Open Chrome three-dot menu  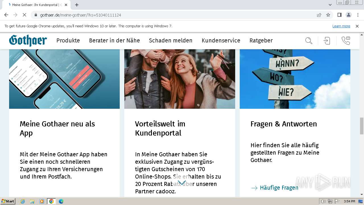[357, 15]
